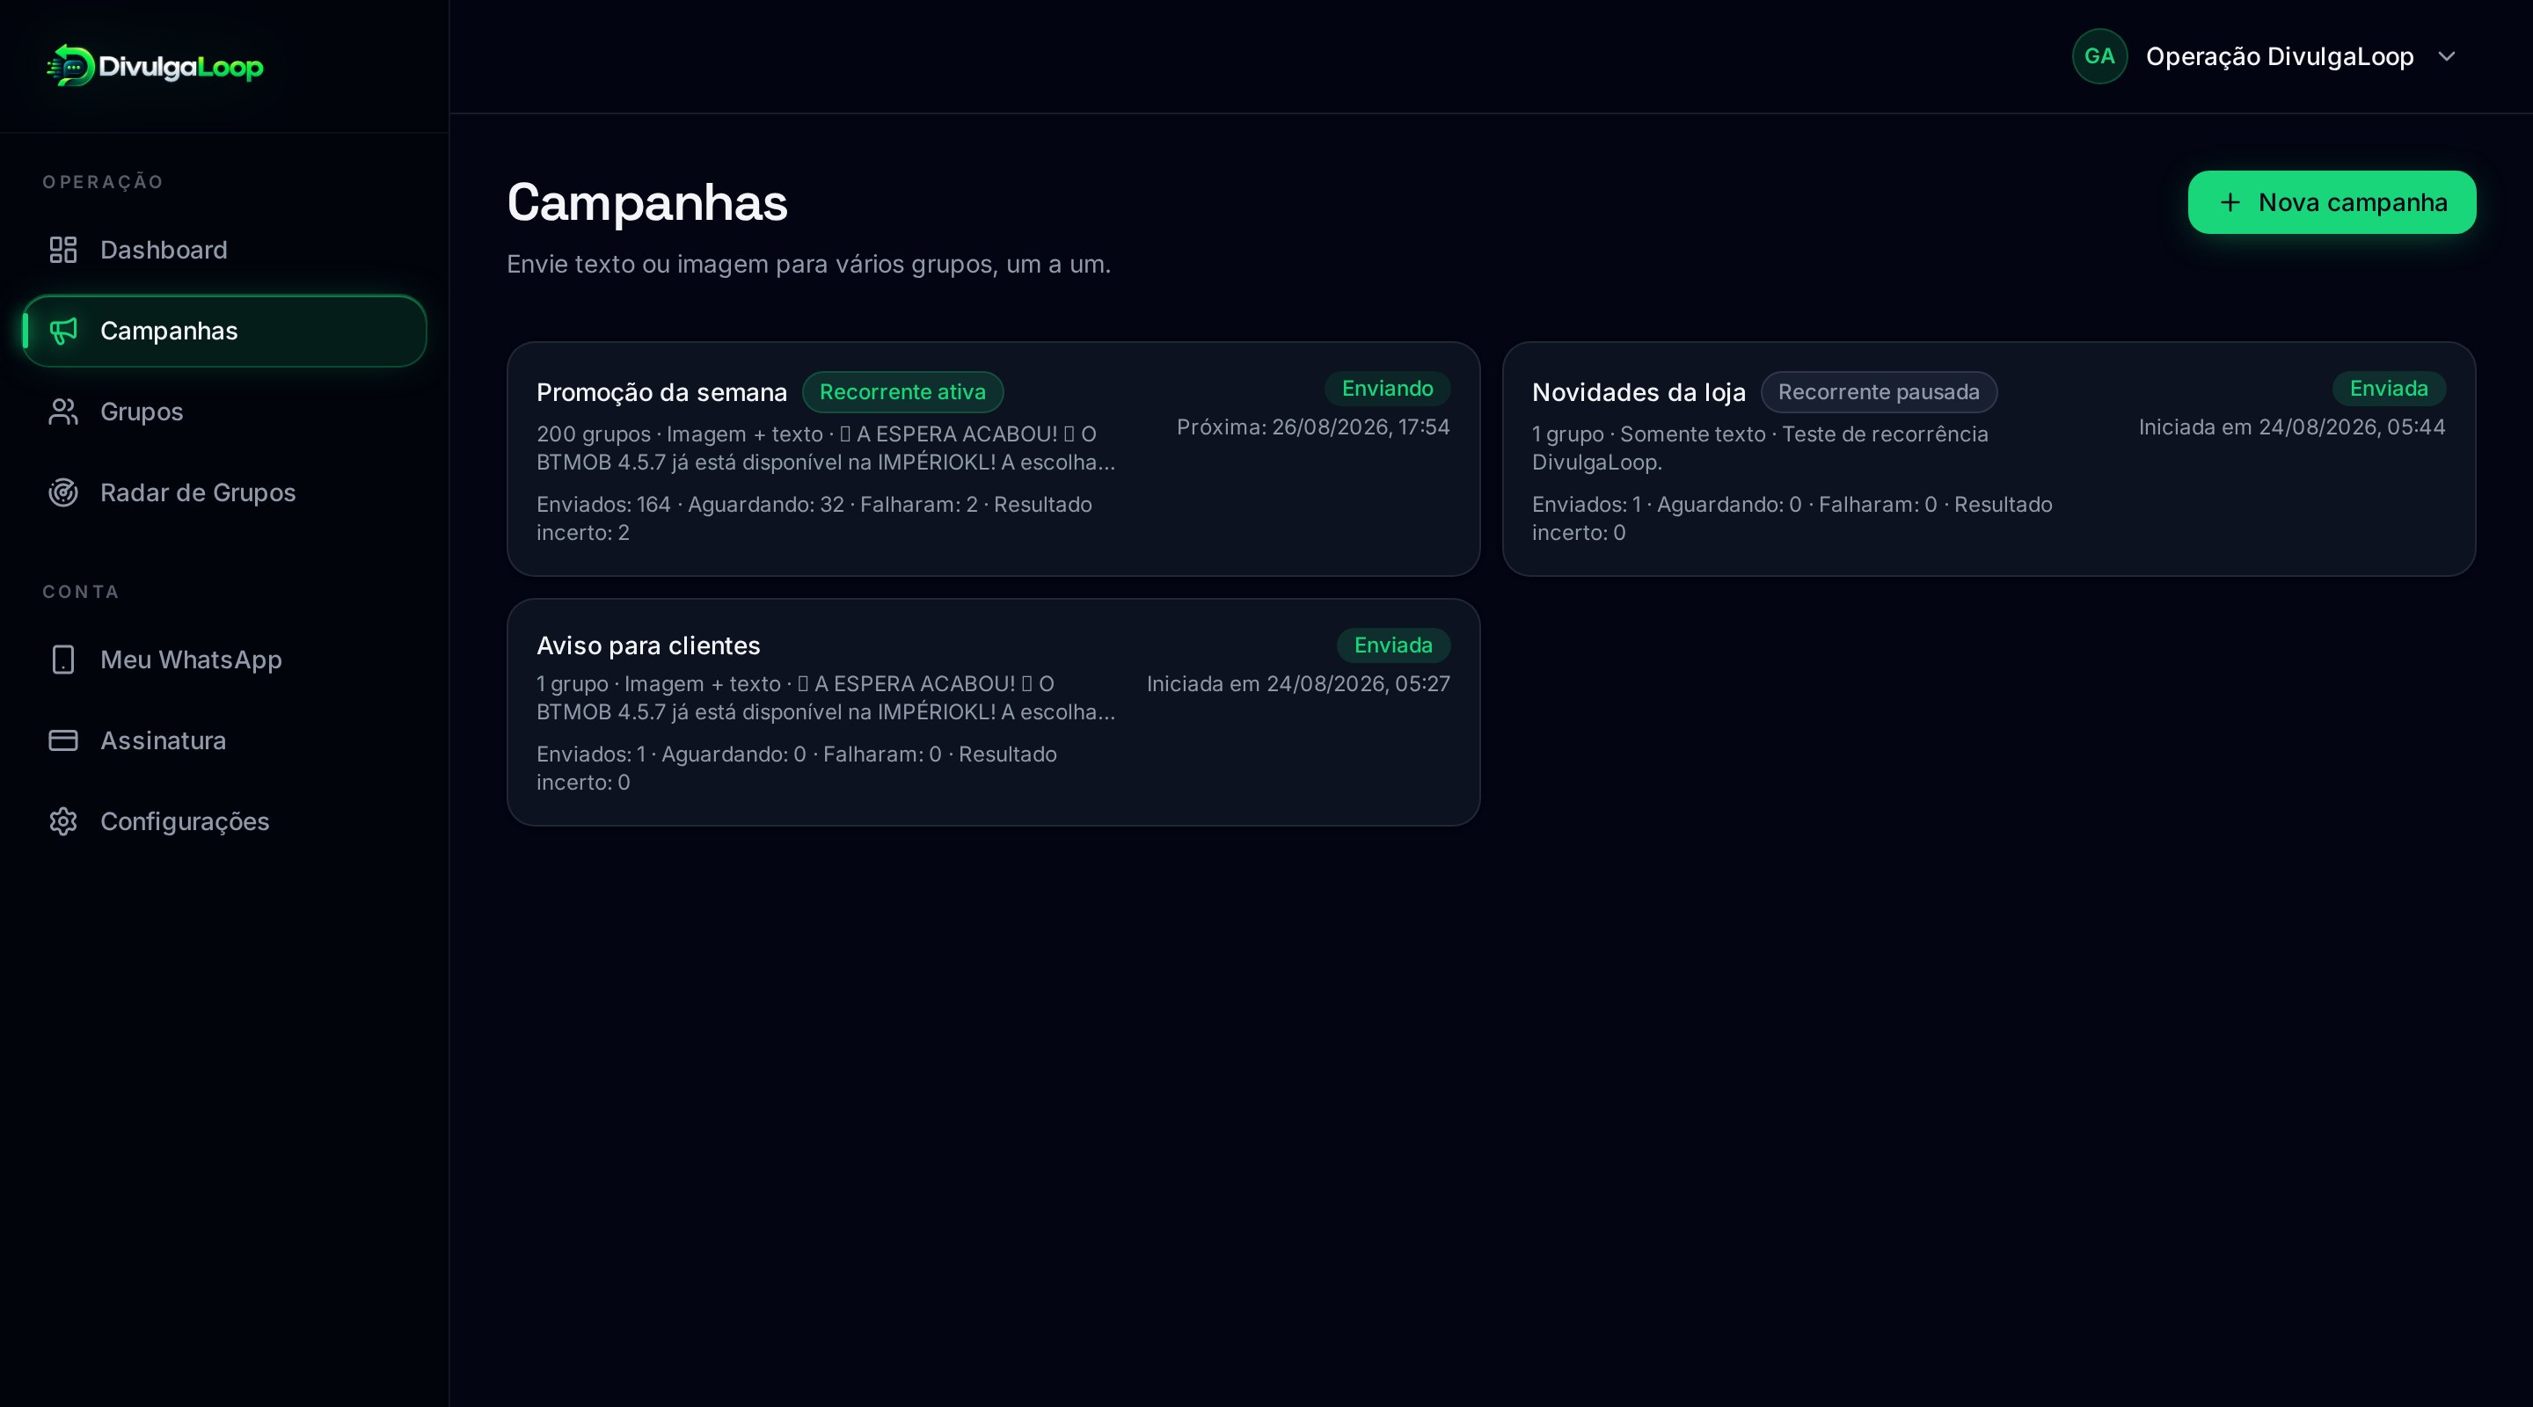Image resolution: width=2533 pixels, height=1407 pixels.
Task: Open the Aviso para clientes campaign
Action: [993, 712]
